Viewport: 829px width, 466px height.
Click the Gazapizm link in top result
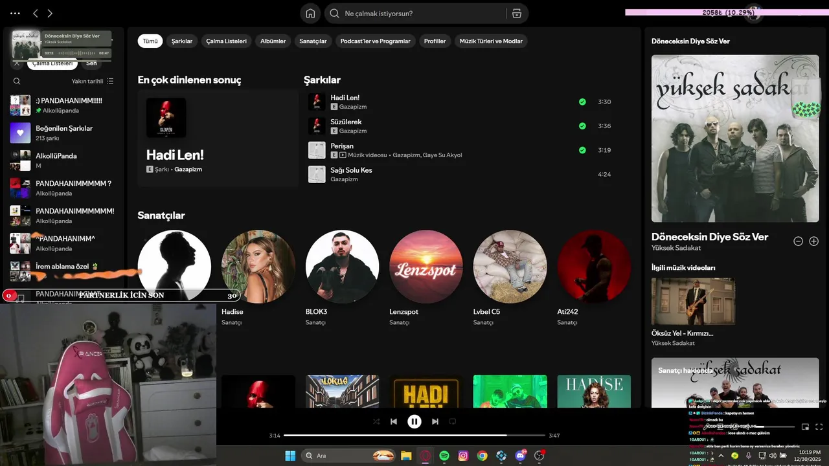(189, 169)
